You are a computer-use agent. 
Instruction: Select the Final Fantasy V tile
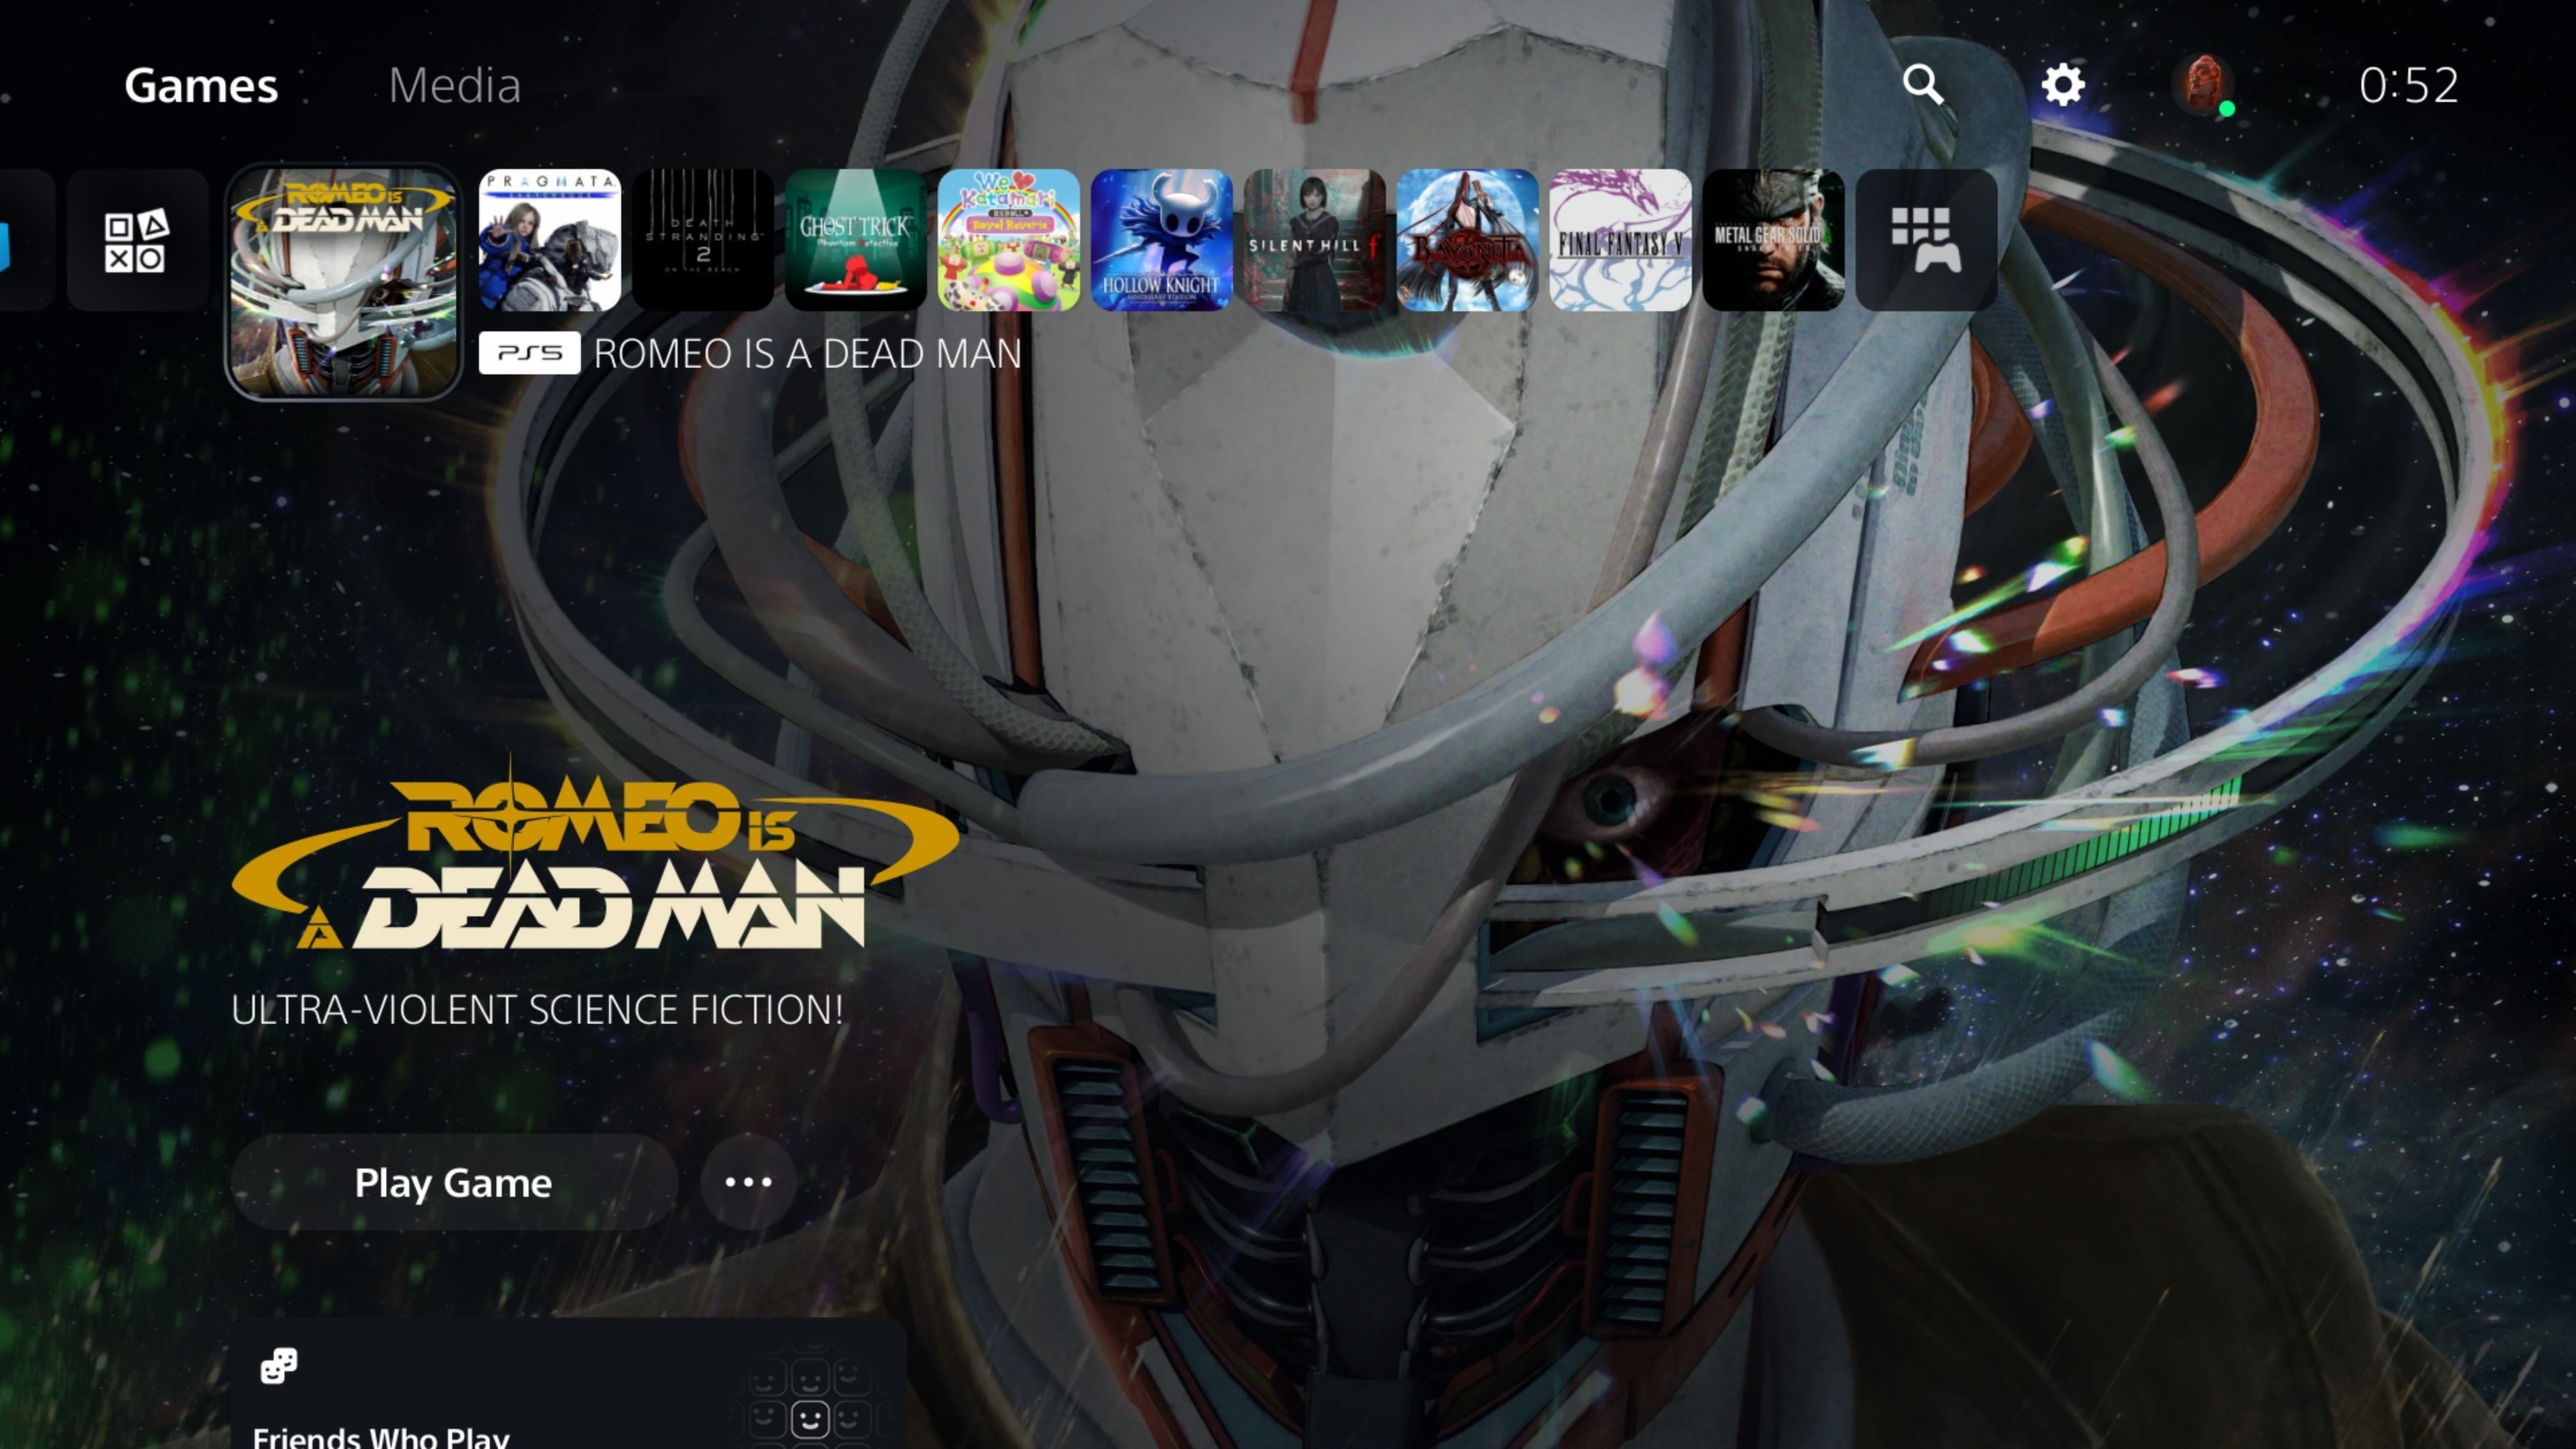(1620, 240)
